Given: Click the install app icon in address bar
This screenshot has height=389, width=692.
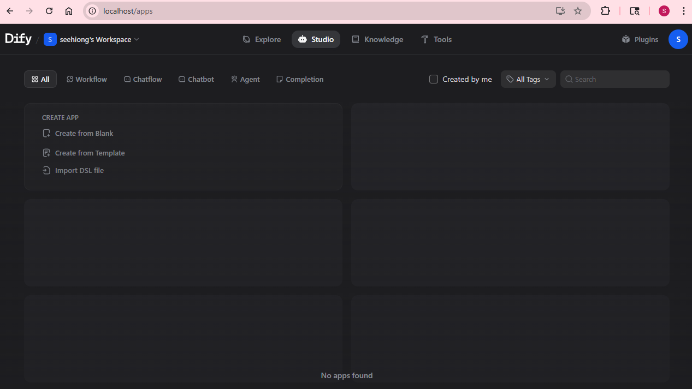Looking at the screenshot, I should (560, 11).
